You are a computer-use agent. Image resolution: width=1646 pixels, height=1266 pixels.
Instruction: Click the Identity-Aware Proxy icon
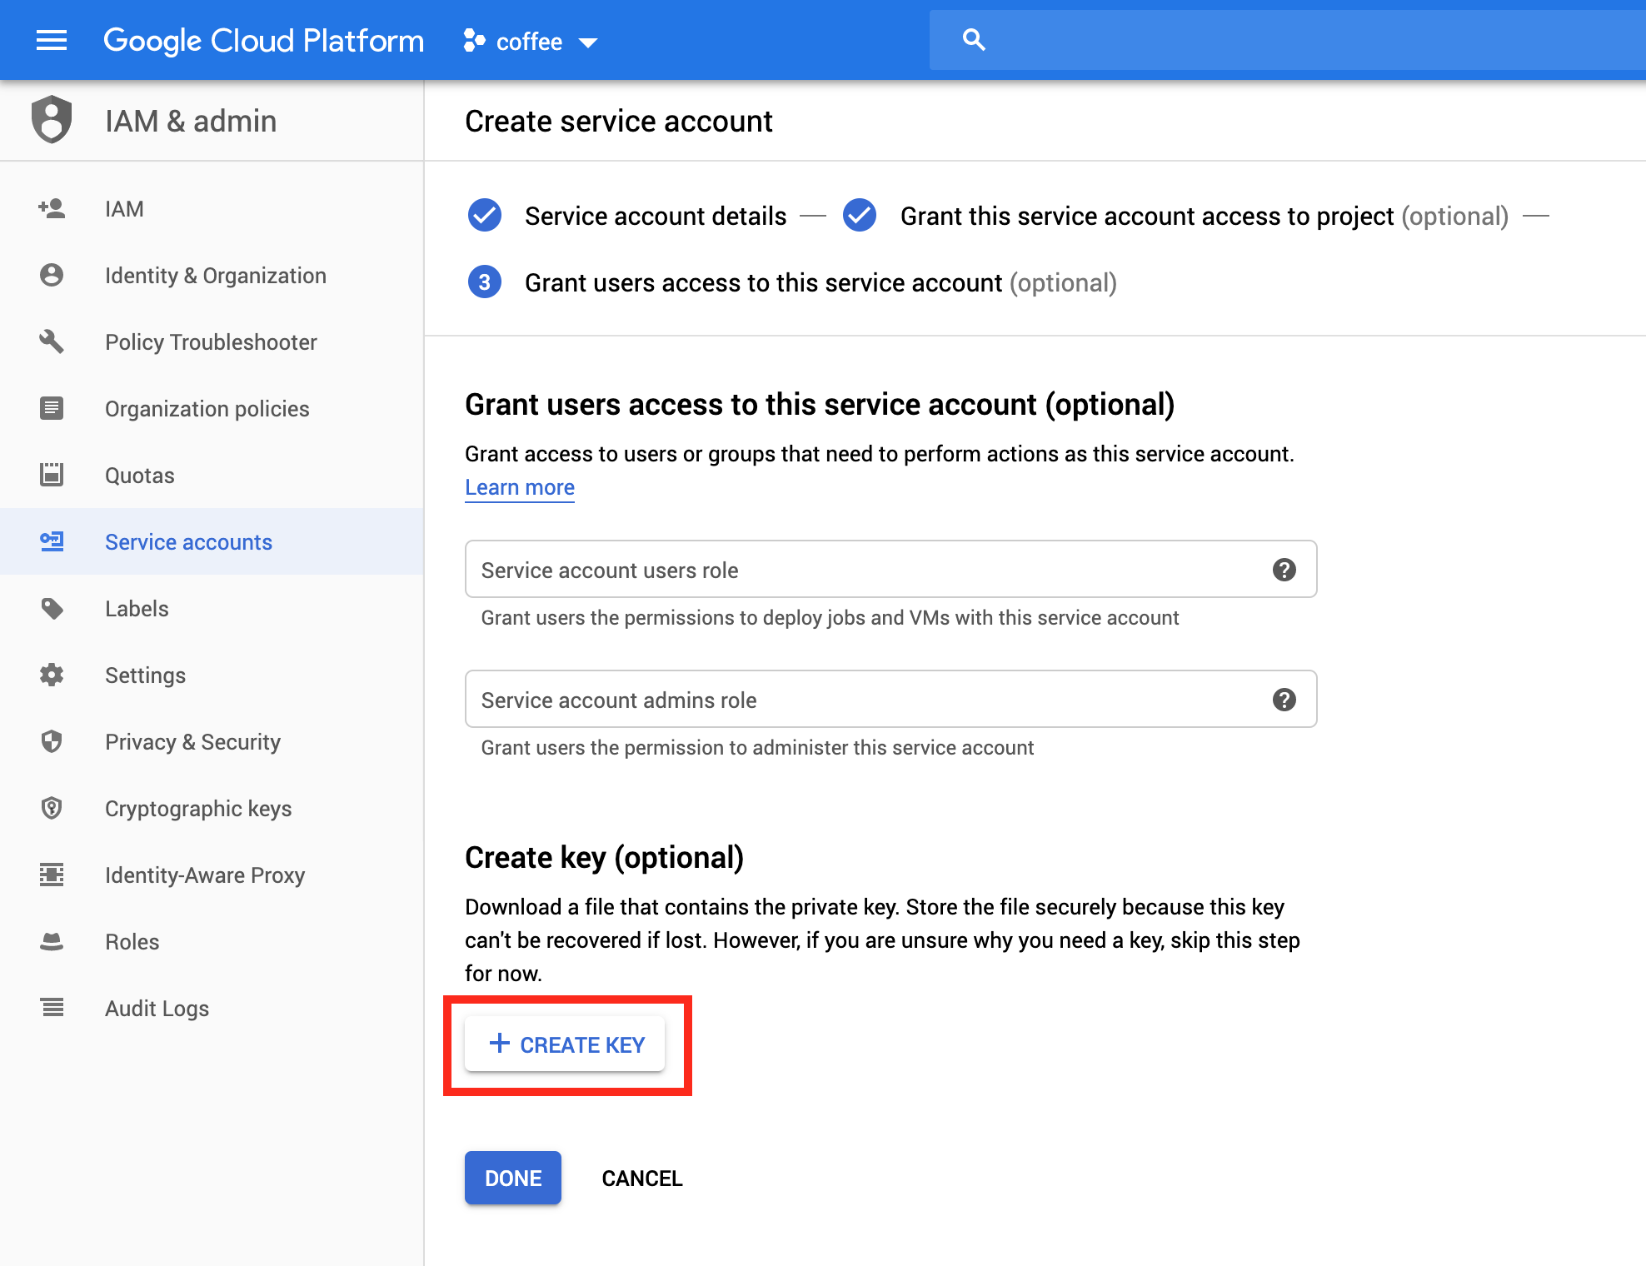52,875
